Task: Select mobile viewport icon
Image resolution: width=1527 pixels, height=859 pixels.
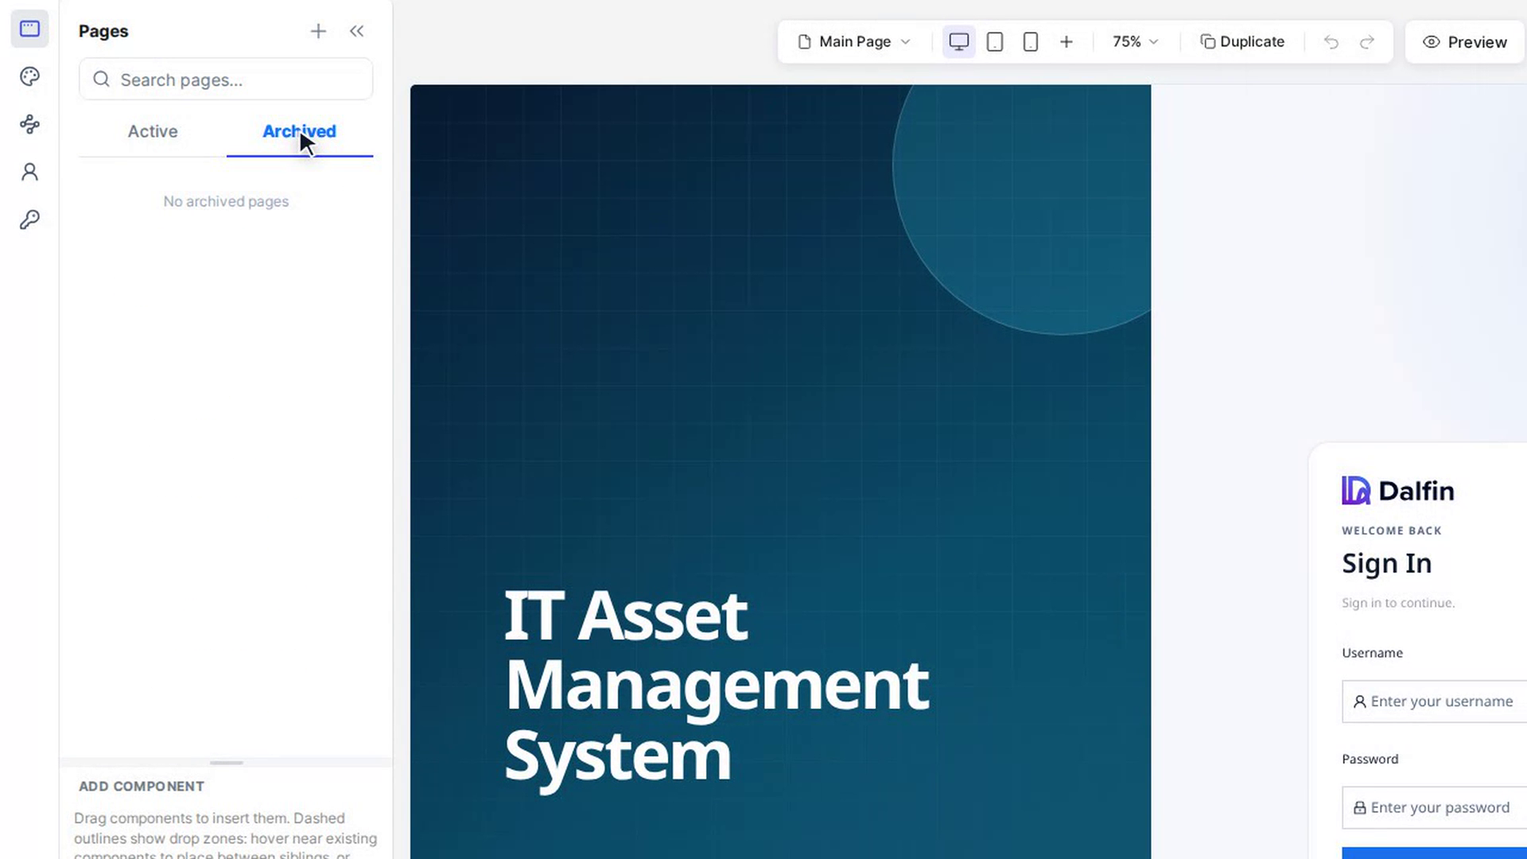Action: [1030, 41]
